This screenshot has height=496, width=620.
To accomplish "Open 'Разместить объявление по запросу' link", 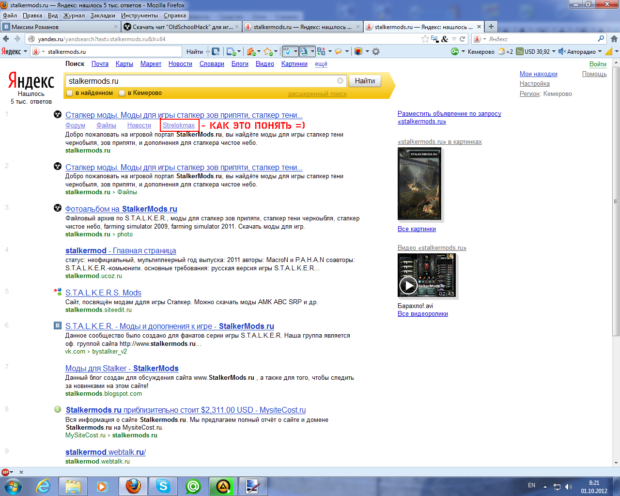I will click(x=449, y=117).
